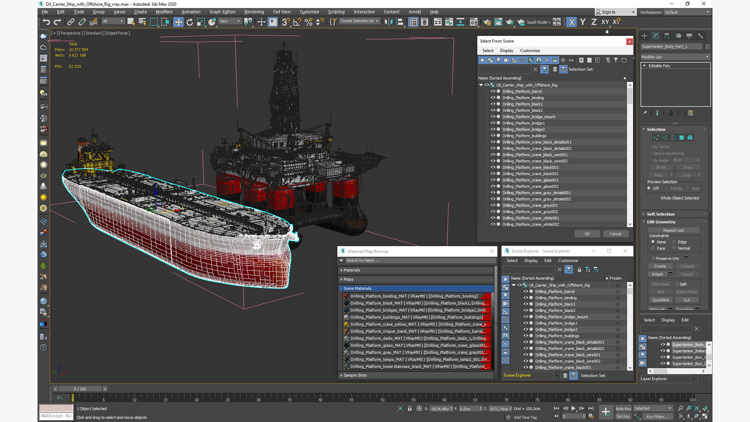Open the Scripting menu
The width and height of the screenshot is (750, 422).
[x=336, y=12]
